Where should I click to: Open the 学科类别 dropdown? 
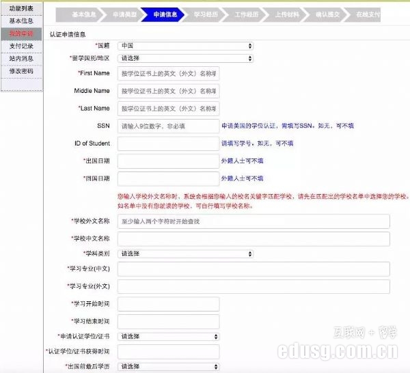click(185, 253)
